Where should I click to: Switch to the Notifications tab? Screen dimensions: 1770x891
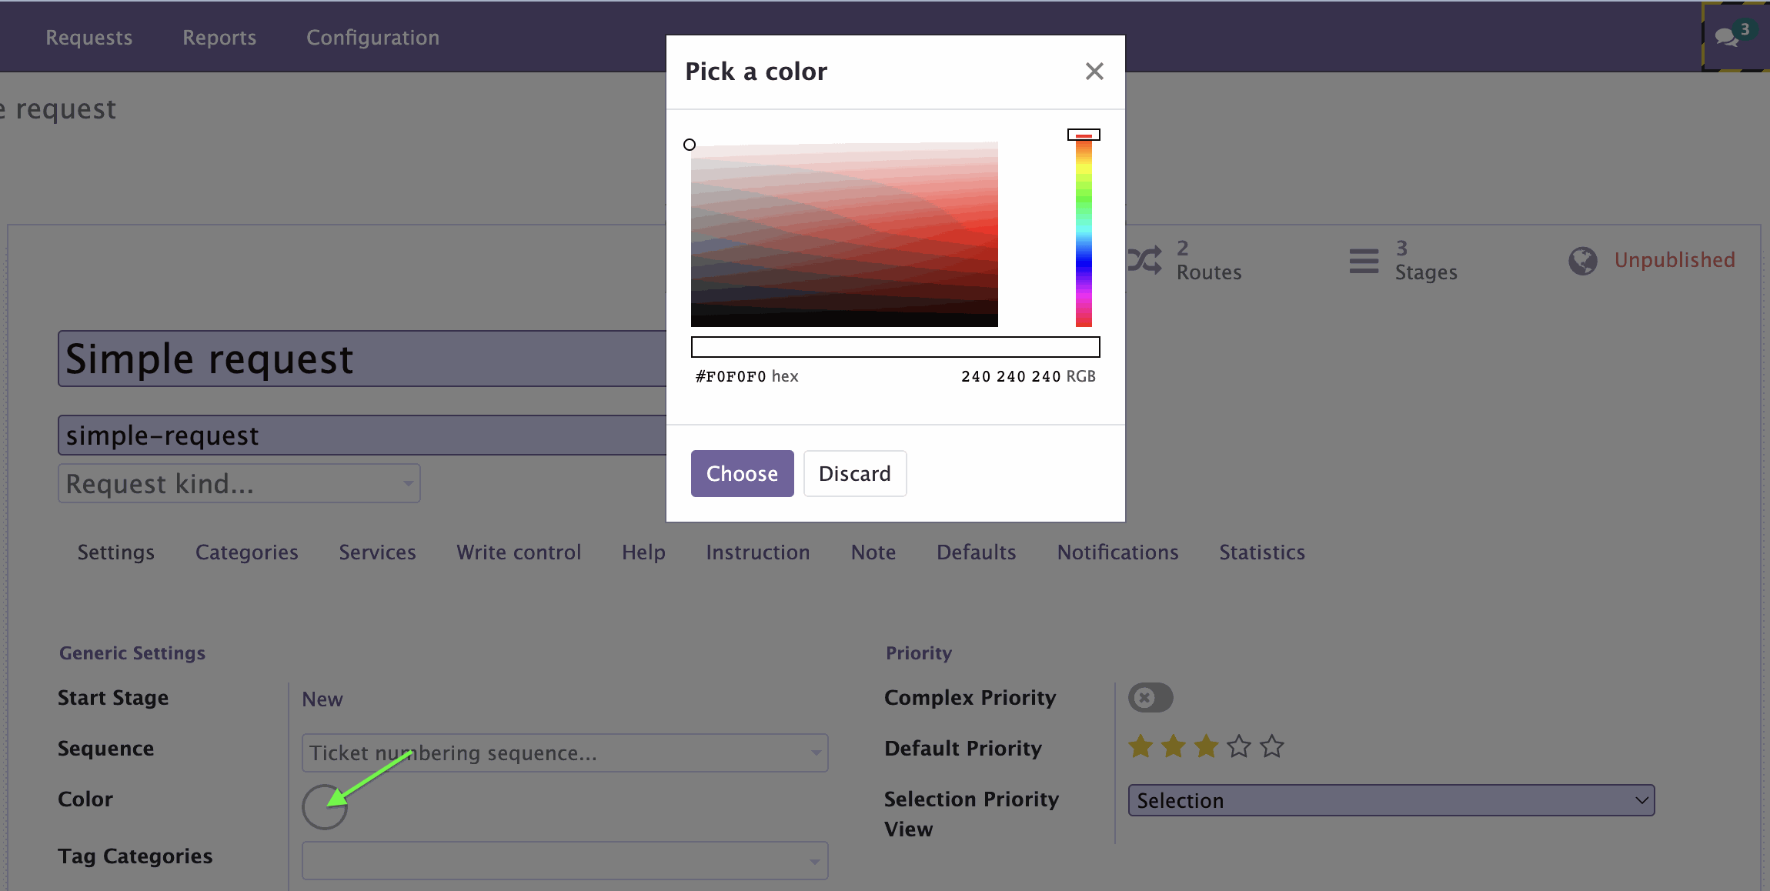click(x=1117, y=552)
